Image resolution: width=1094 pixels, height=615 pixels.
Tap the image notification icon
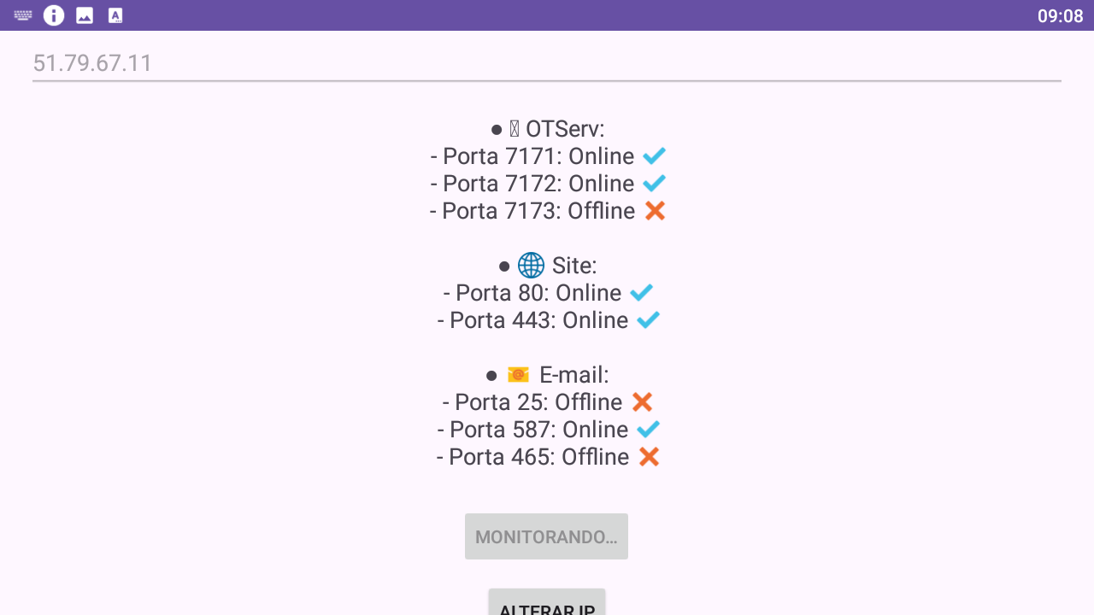pos(85,15)
